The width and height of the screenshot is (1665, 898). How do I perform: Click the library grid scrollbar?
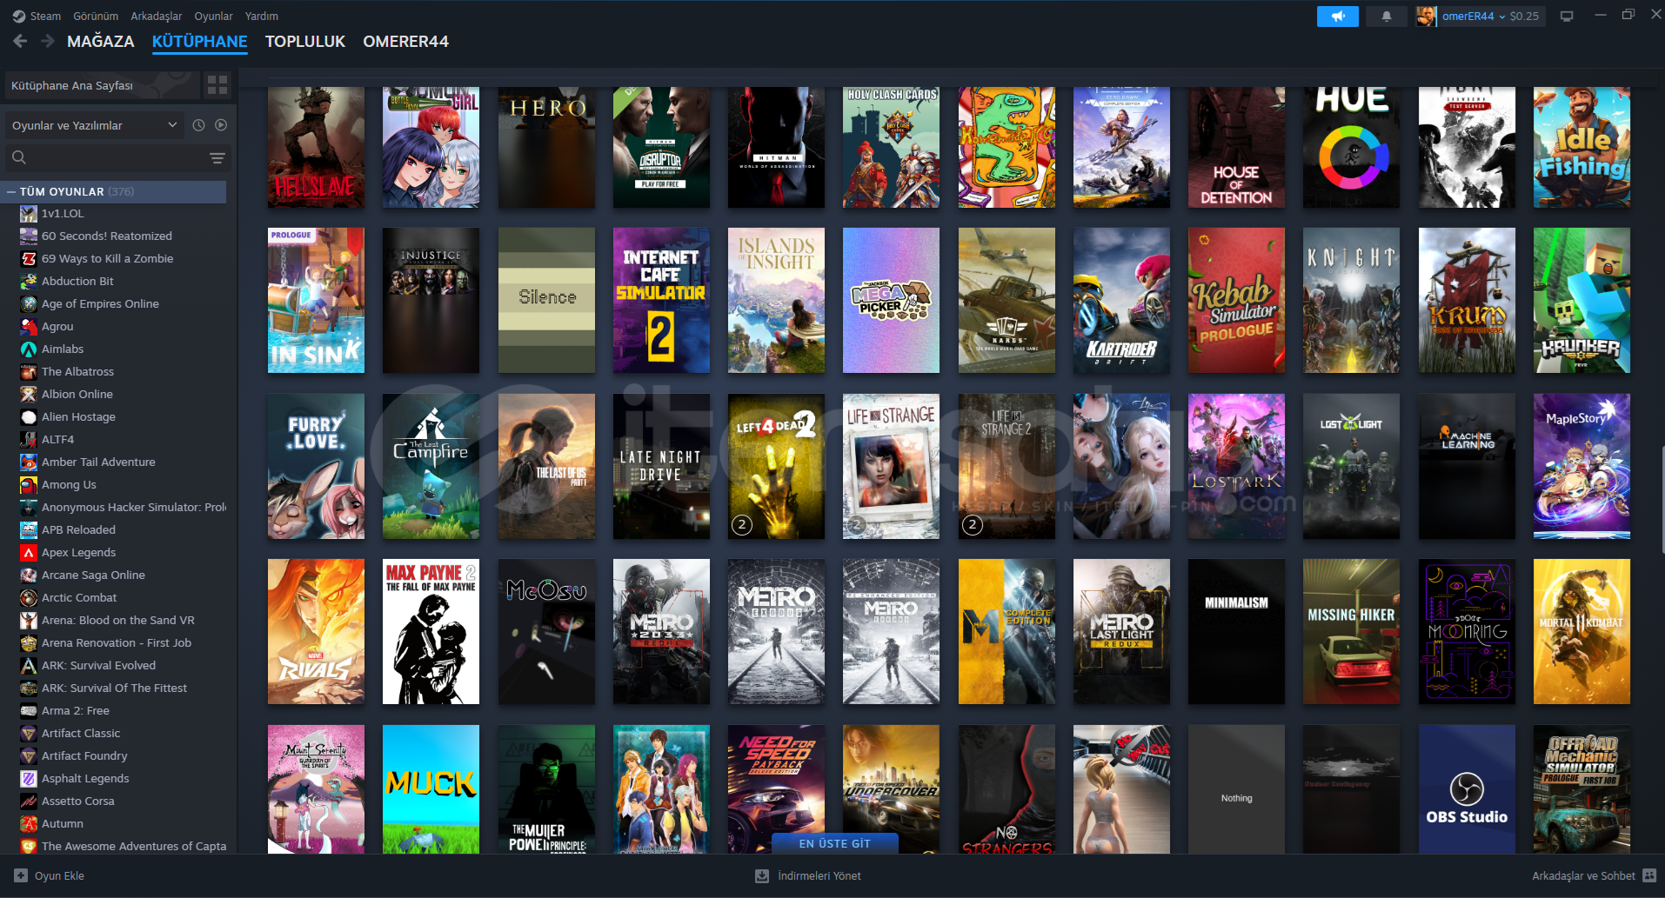pyautogui.click(x=1662, y=500)
